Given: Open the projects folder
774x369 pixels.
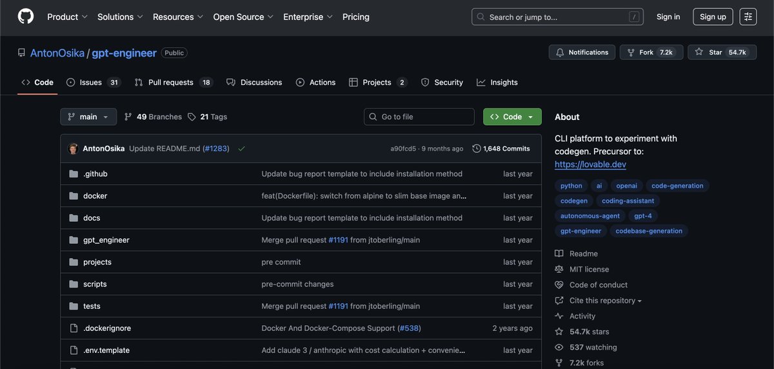Looking at the screenshot, I should 97,262.
